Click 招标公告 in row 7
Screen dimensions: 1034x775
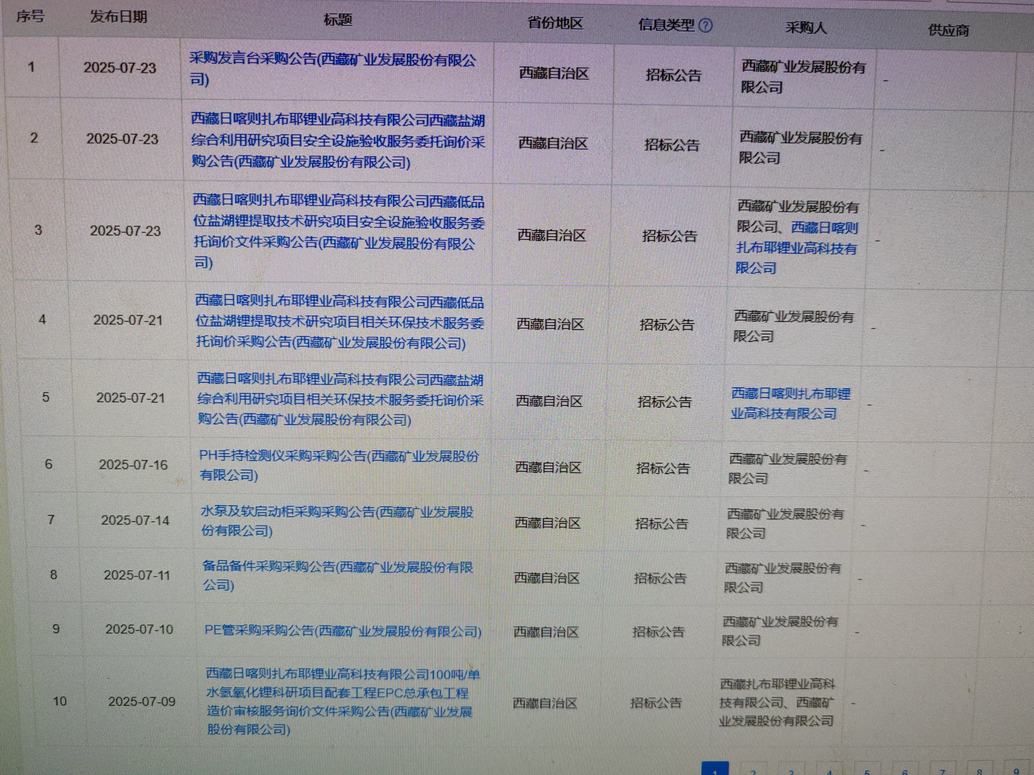click(661, 524)
